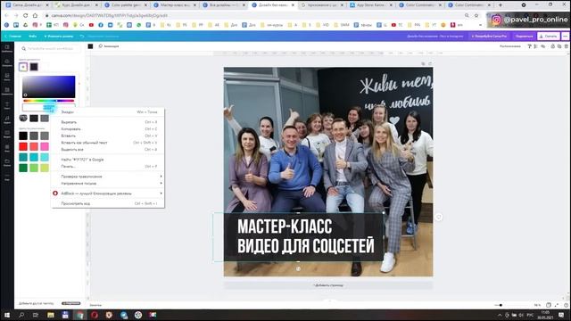Expand the Spell check submenu in context menu

pyautogui.click(x=108, y=177)
